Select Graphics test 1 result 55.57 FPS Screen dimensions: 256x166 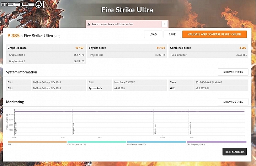pos(79,55)
